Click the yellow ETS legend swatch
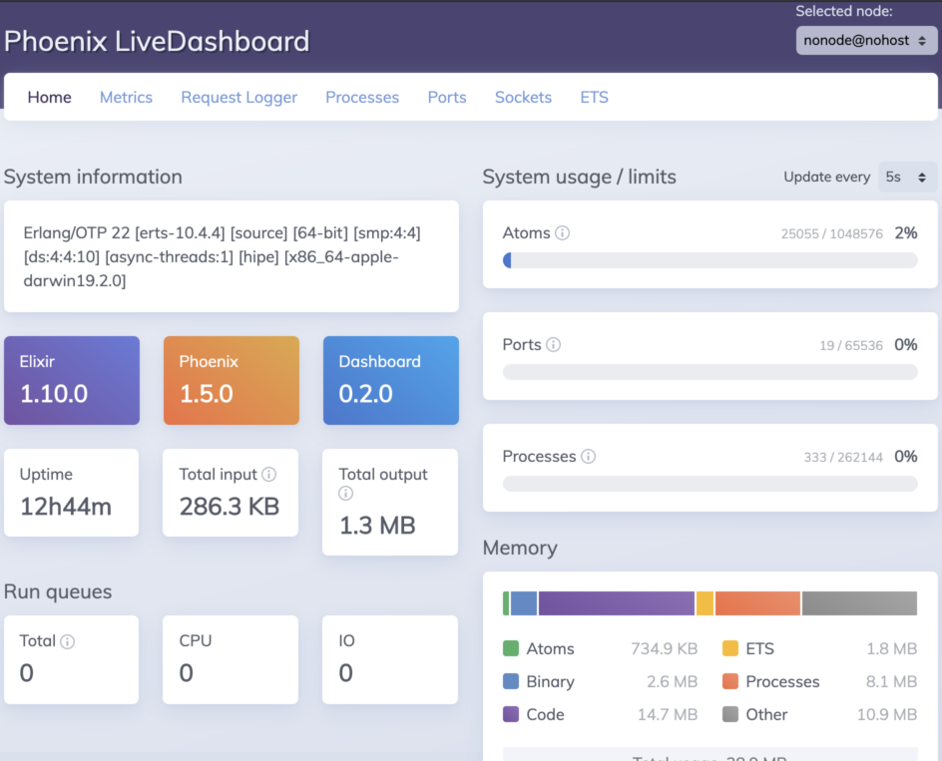The image size is (942, 761). click(x=729, y=648)
